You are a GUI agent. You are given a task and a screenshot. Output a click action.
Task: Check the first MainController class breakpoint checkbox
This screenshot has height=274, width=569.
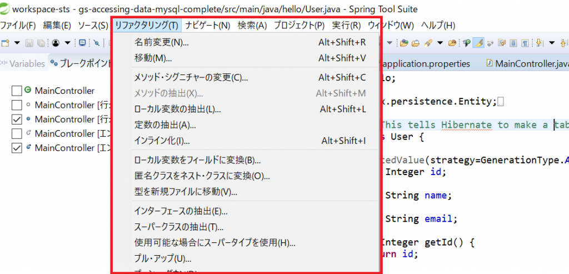point(17,91)
